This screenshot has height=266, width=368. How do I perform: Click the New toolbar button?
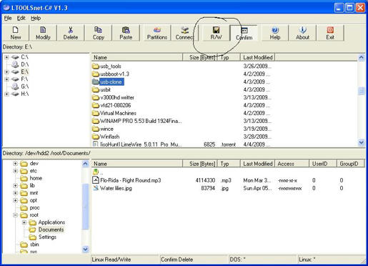point(16,33)
